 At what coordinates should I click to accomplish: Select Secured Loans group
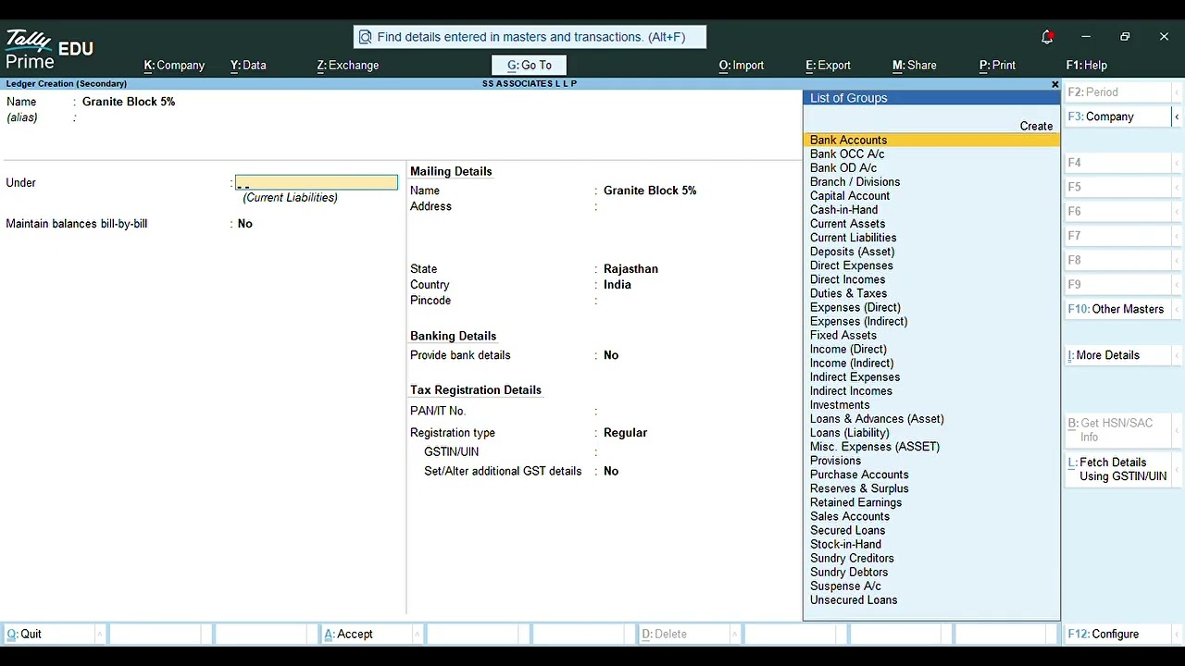[931, 530]
